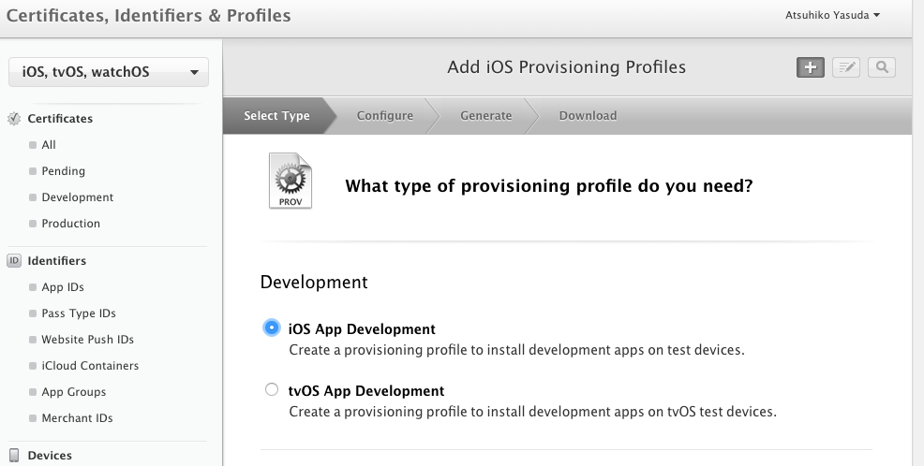The image size is (924, 466).
Task: Open Pending certificates
Action: pyautogui.click(x=63, y=171)
